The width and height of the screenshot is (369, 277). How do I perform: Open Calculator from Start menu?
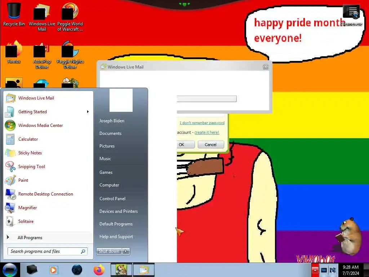click(48, 139)
